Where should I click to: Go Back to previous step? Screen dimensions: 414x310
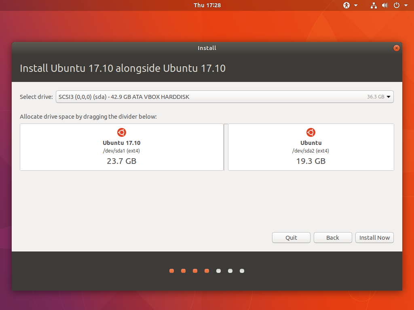[333, 237]
